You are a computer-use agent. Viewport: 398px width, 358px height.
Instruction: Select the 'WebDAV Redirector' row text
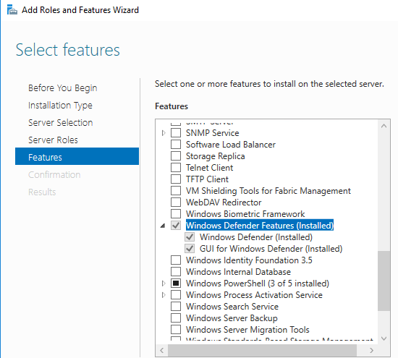(x=224, y=203)
